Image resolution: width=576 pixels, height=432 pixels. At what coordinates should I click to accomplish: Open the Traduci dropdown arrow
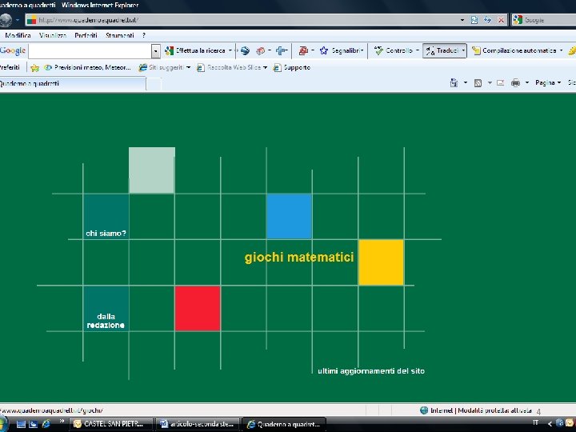[463, 50]
